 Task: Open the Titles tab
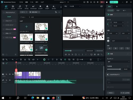[x=26, y=7]
